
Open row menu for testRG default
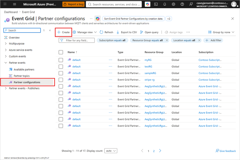111,67
